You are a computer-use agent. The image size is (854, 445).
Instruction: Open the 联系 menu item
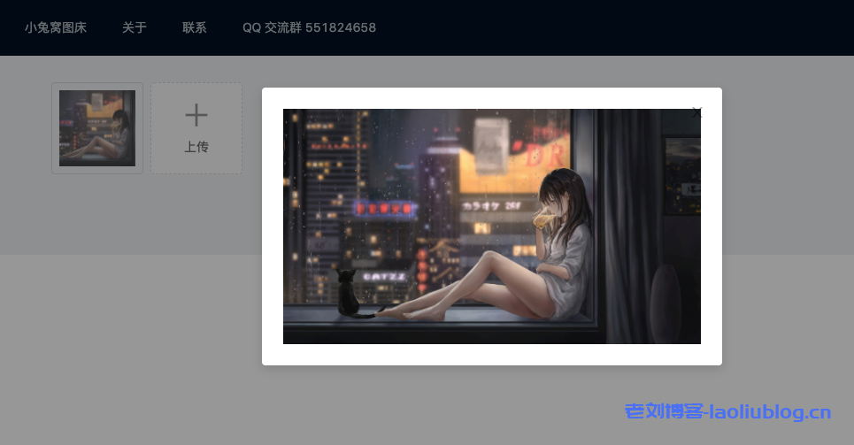pyautogui.click(x=195, y=27)
